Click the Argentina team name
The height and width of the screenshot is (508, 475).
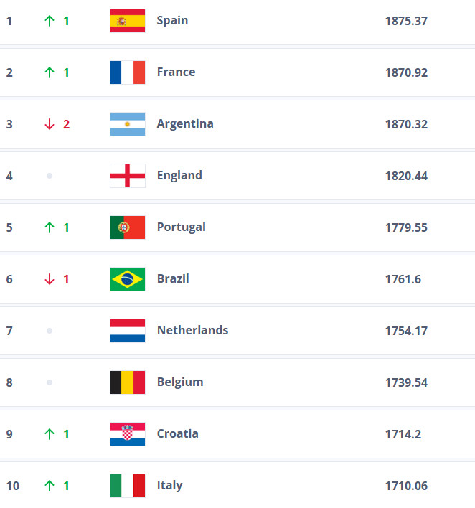coord(185,123)
